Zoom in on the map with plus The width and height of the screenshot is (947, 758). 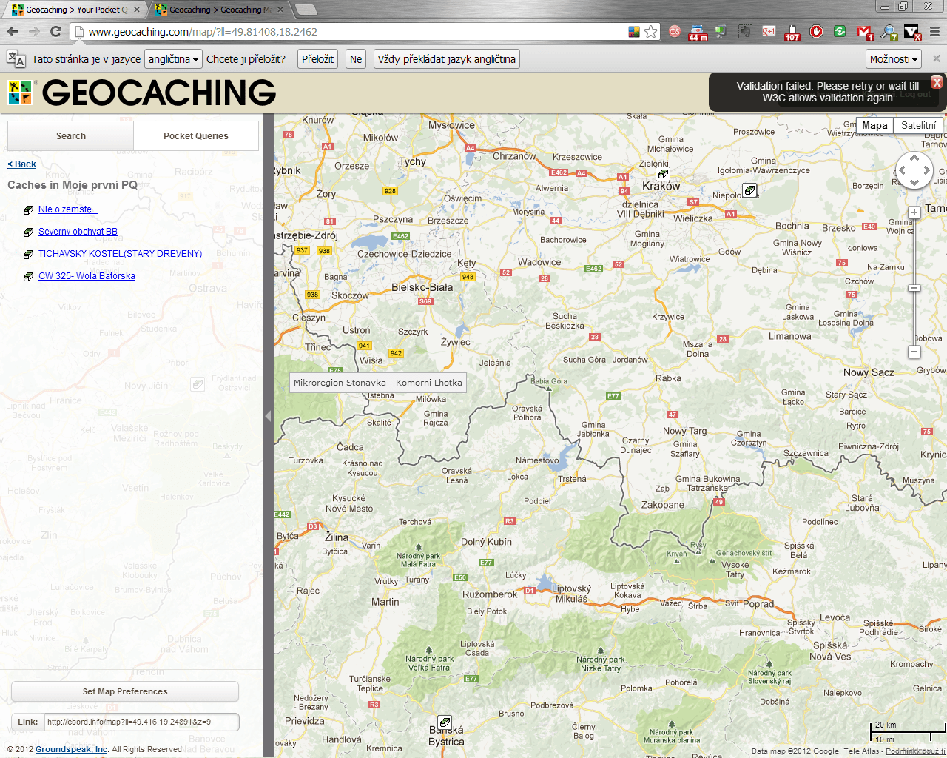coord(914,212)
